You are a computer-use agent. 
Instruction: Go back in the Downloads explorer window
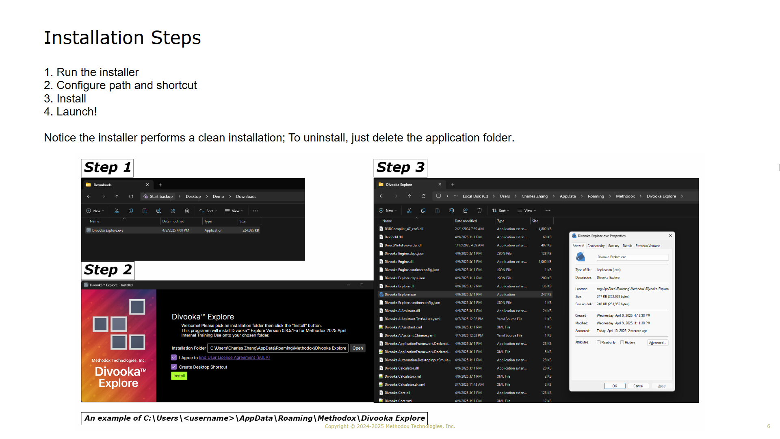tap(89, 197)
